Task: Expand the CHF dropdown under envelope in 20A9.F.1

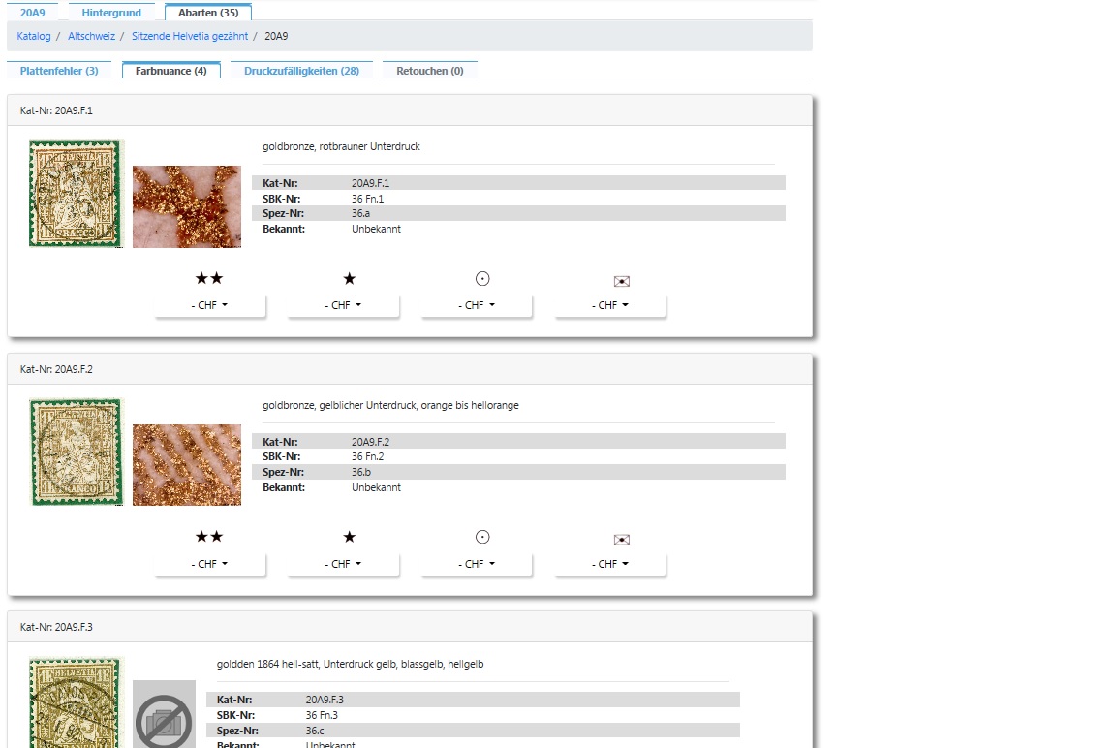Action: pos(610,305)
